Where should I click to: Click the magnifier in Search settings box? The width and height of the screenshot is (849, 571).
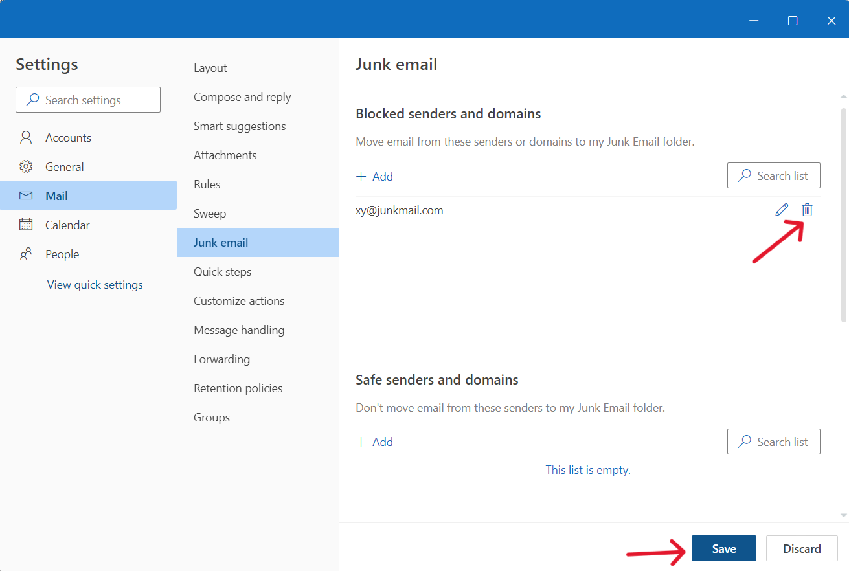(x=32, y=100)
